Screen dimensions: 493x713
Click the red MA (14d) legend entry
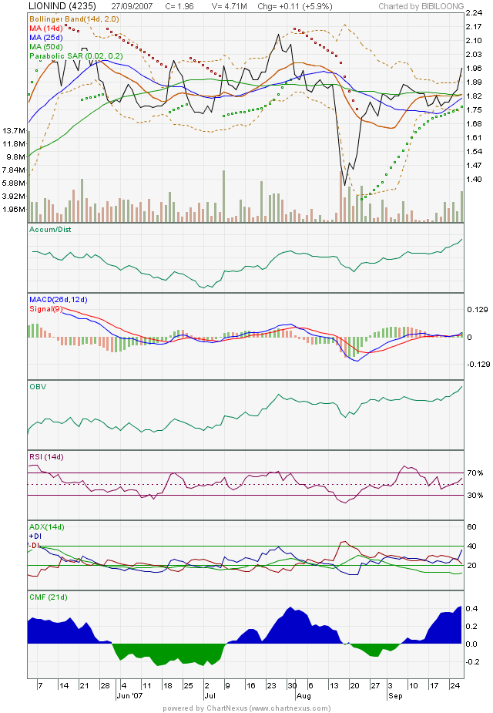click(x=48, y=27)
